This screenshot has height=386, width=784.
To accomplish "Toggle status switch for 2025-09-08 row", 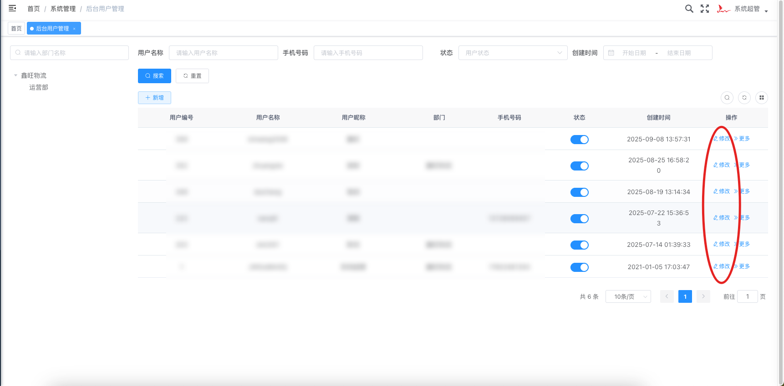I will [x=580, y=140].
